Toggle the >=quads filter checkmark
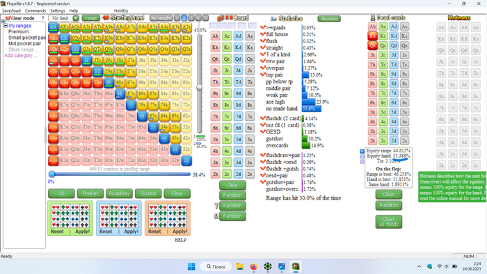The image size is (487, 274). point(263,27)
